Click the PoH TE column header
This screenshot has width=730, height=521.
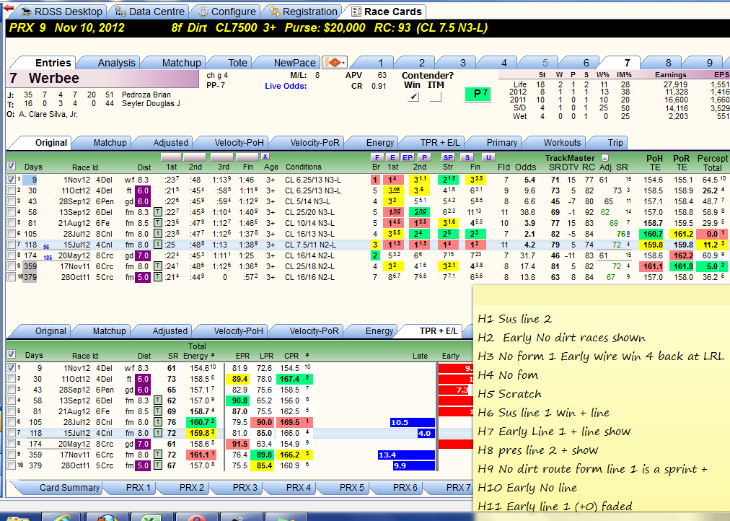pyautogui.click(x=654, y=163)
